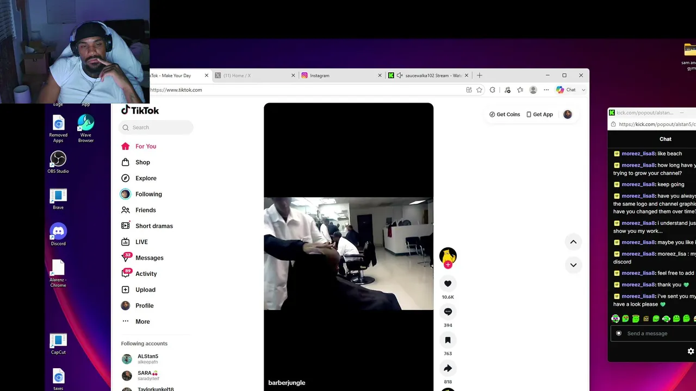Follow creator with red plus badge
This screenshot has width=696, height=391.
pos(448,265)
